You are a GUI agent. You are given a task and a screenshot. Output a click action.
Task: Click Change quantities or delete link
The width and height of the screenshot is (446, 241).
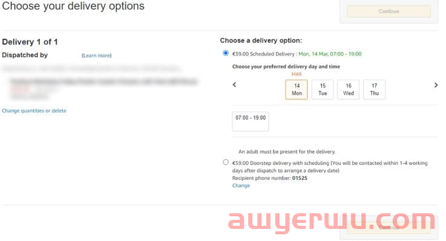pos(34,111)
